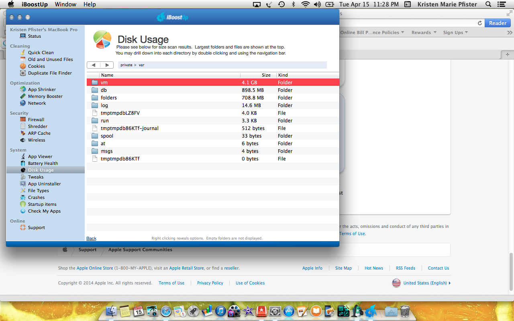The image size is (514, 321).
Task: Go back with the left arrow button
Action: pos(94,65)
